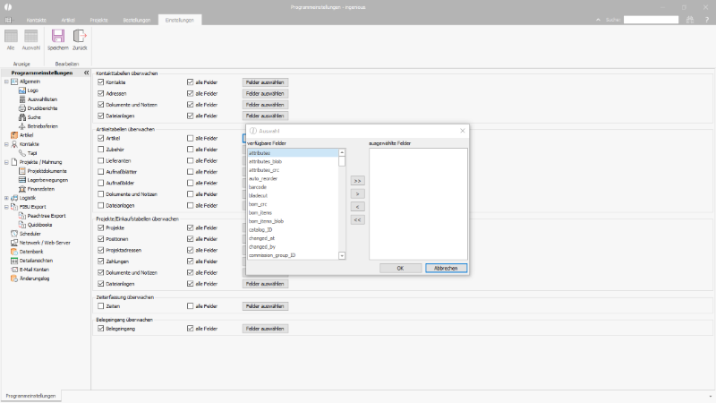Open the Projekte ribbon tab

point(99,20)
